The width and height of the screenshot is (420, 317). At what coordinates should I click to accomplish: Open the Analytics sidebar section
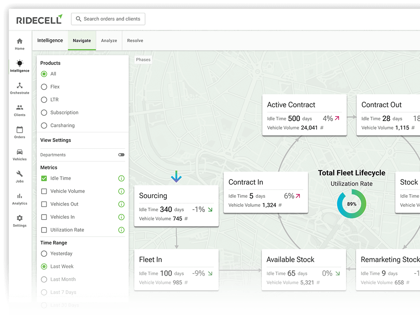click(x=19, y=199)
